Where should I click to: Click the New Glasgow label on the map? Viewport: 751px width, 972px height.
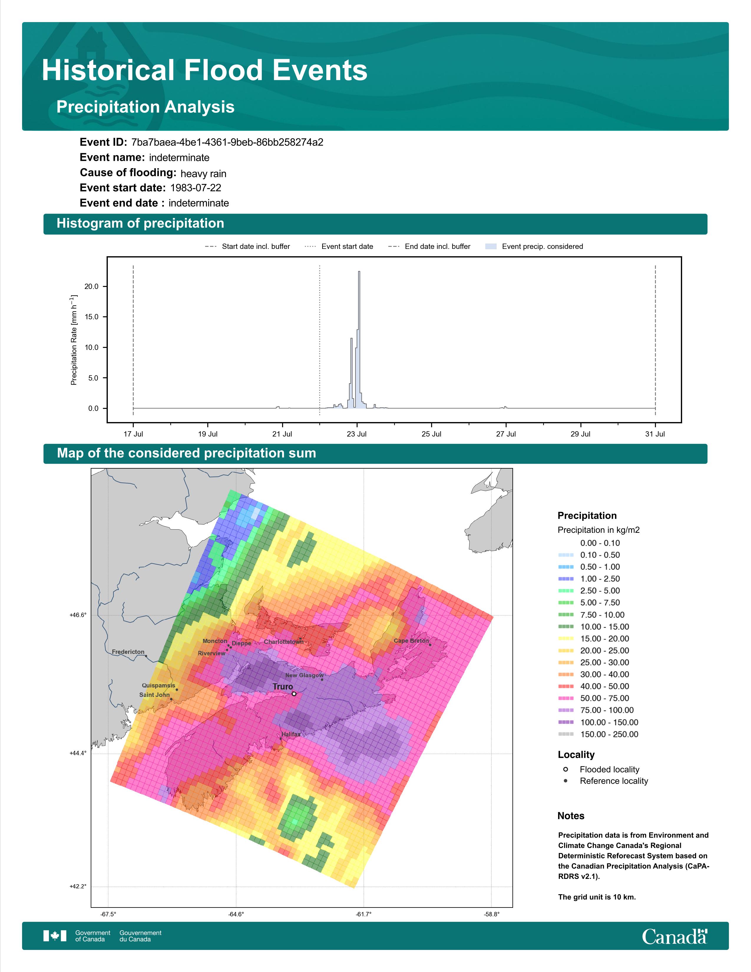(305, 675)
